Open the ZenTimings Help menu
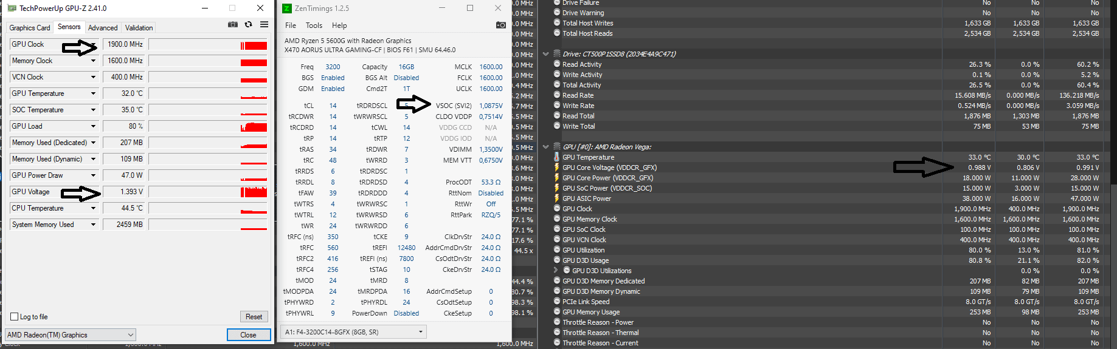This screenshot has width=1117, height=349. click(x=339, y=25)
